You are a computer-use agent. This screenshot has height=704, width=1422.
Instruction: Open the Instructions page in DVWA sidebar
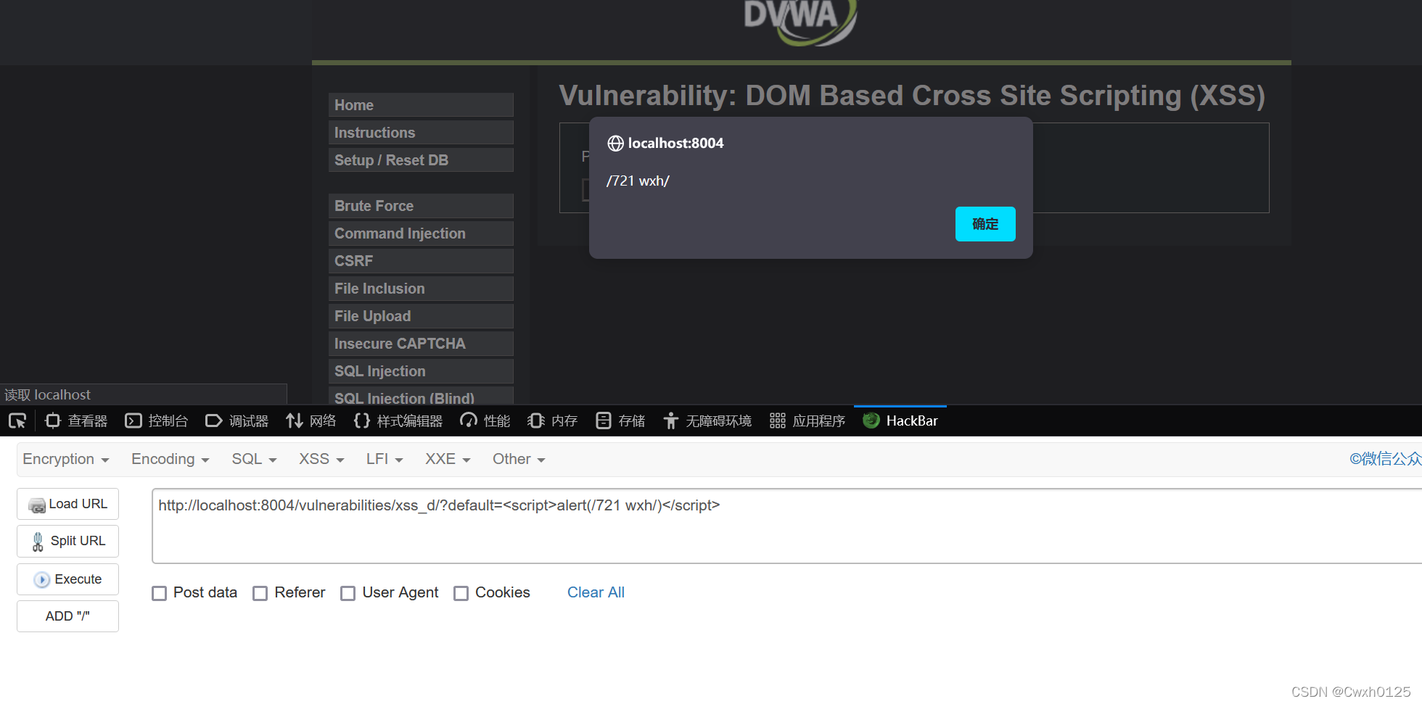421,133
